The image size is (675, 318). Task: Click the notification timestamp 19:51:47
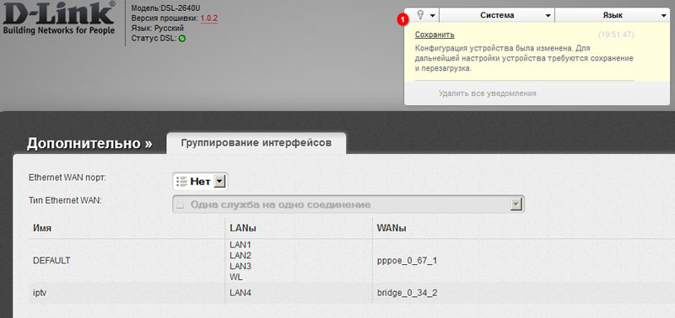point(616,34)
